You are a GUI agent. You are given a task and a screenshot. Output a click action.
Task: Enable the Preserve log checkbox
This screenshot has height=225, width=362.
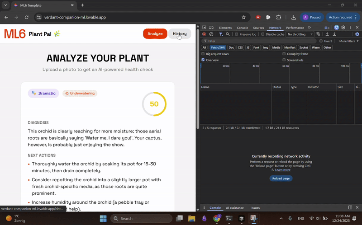(x=236, y=34)
